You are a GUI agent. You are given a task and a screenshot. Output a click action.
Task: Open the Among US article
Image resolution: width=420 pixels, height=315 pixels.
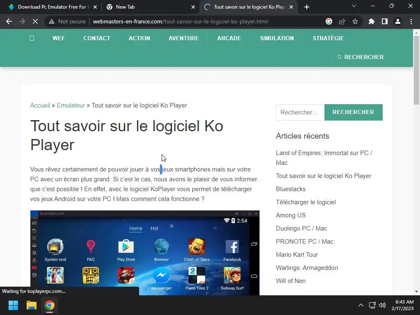(x=291, y=215)
